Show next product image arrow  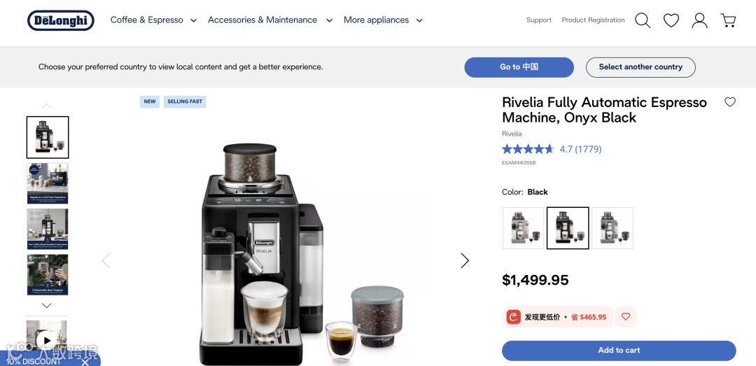(x=464, y=260)
